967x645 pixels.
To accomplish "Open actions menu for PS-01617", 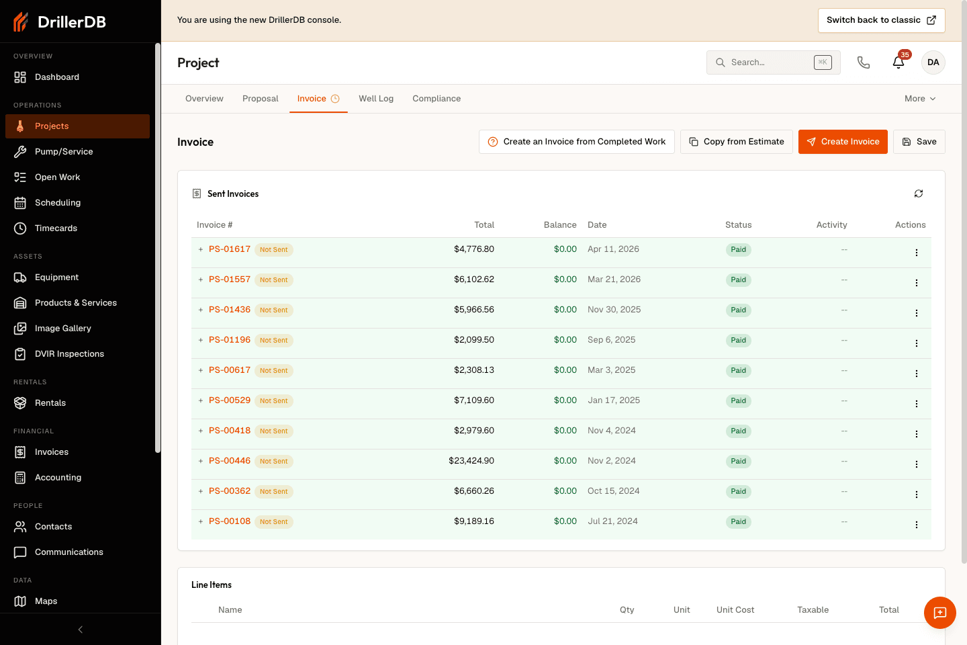I will [917, 253].
